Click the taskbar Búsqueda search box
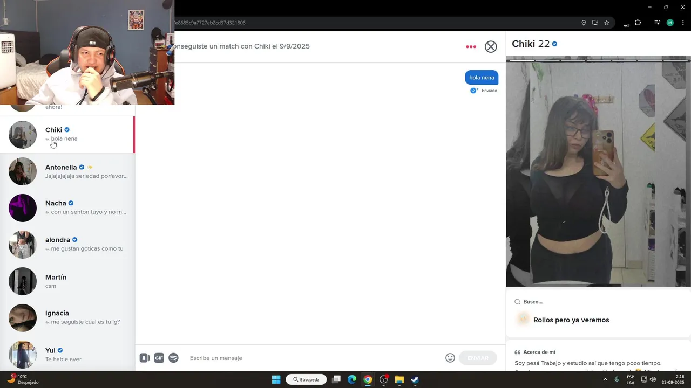 point(306,379)
